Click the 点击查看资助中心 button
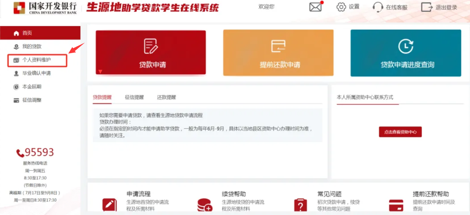 pos(400,132)
